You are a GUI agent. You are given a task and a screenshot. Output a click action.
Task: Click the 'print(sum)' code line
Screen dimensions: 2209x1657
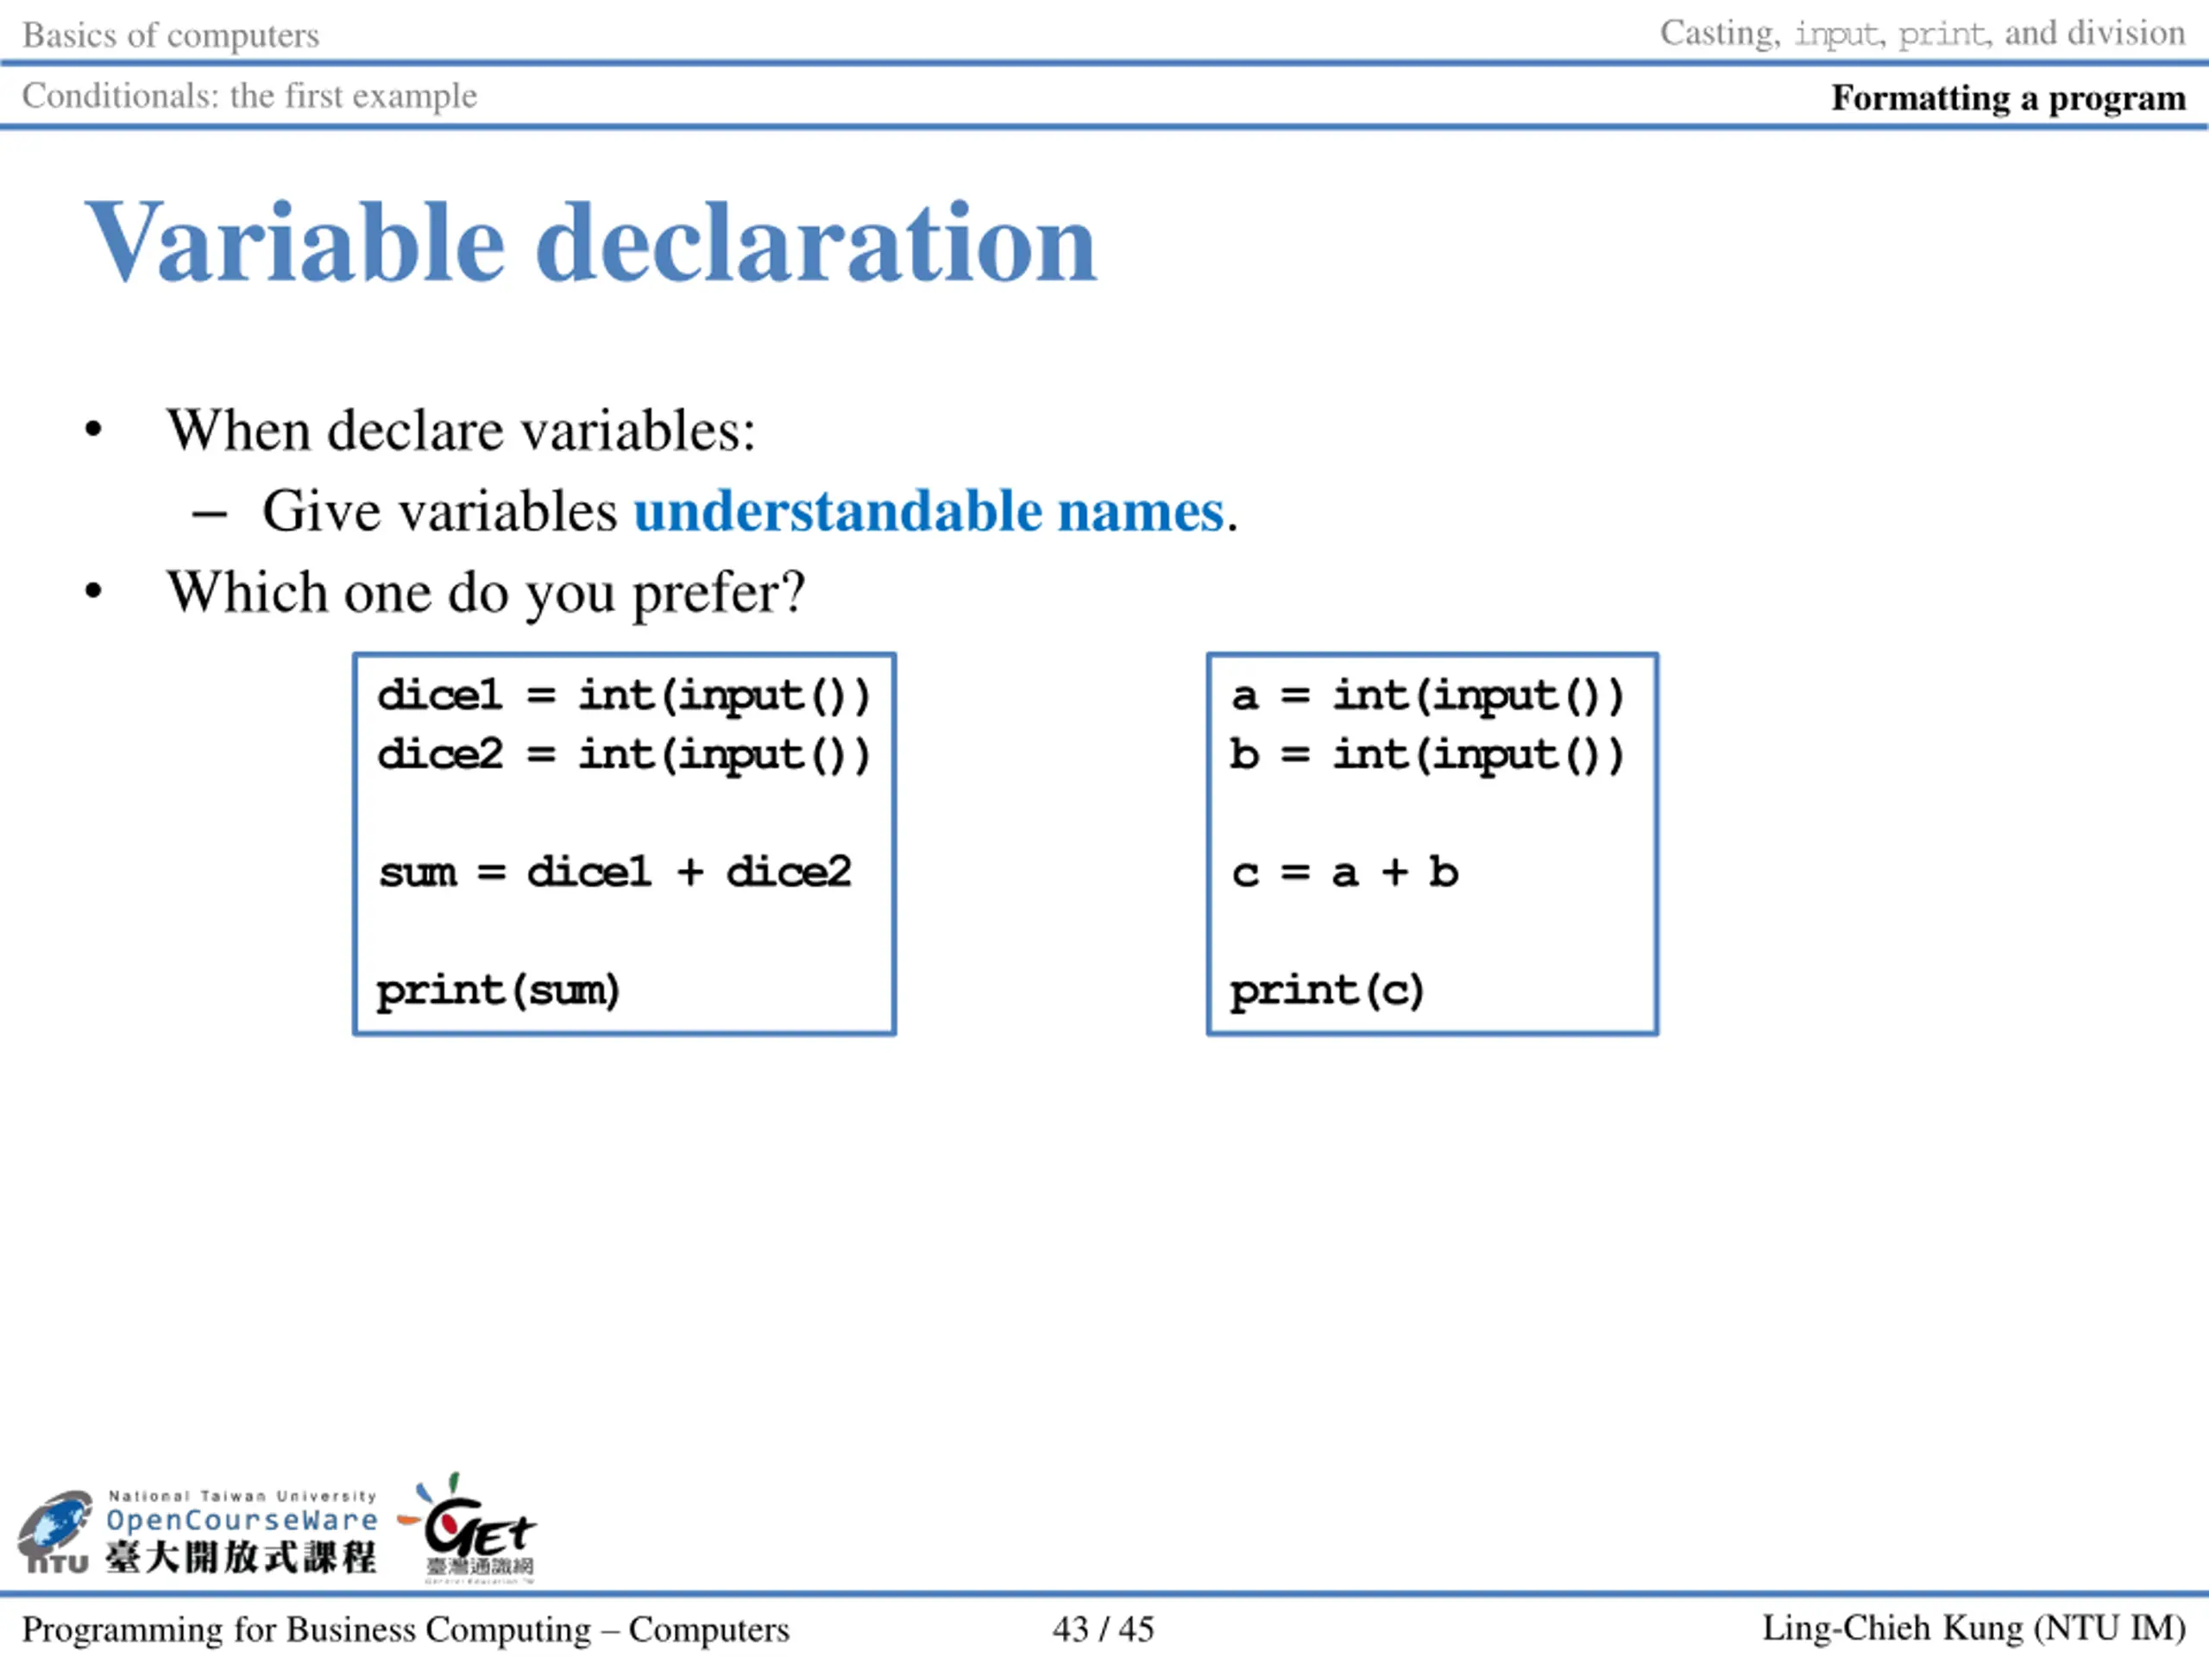(x=497, y=991)
